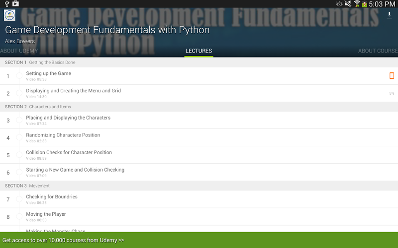The height and width of the screenshot is (248, 398).
Task: Open Displaying and Creating the Menu and Grid
Action: point(199,93)
